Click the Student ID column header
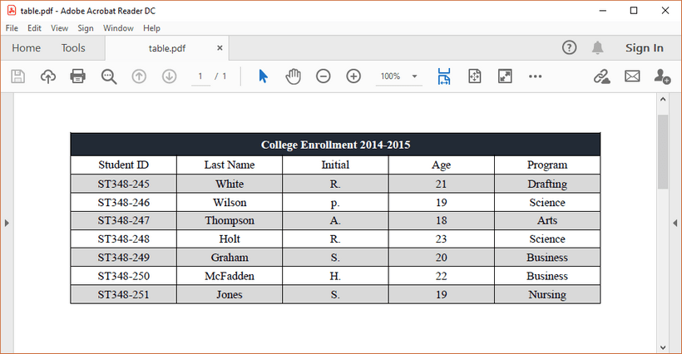The width and height of the screenshot is (682, 354). (x=124, y=165)
